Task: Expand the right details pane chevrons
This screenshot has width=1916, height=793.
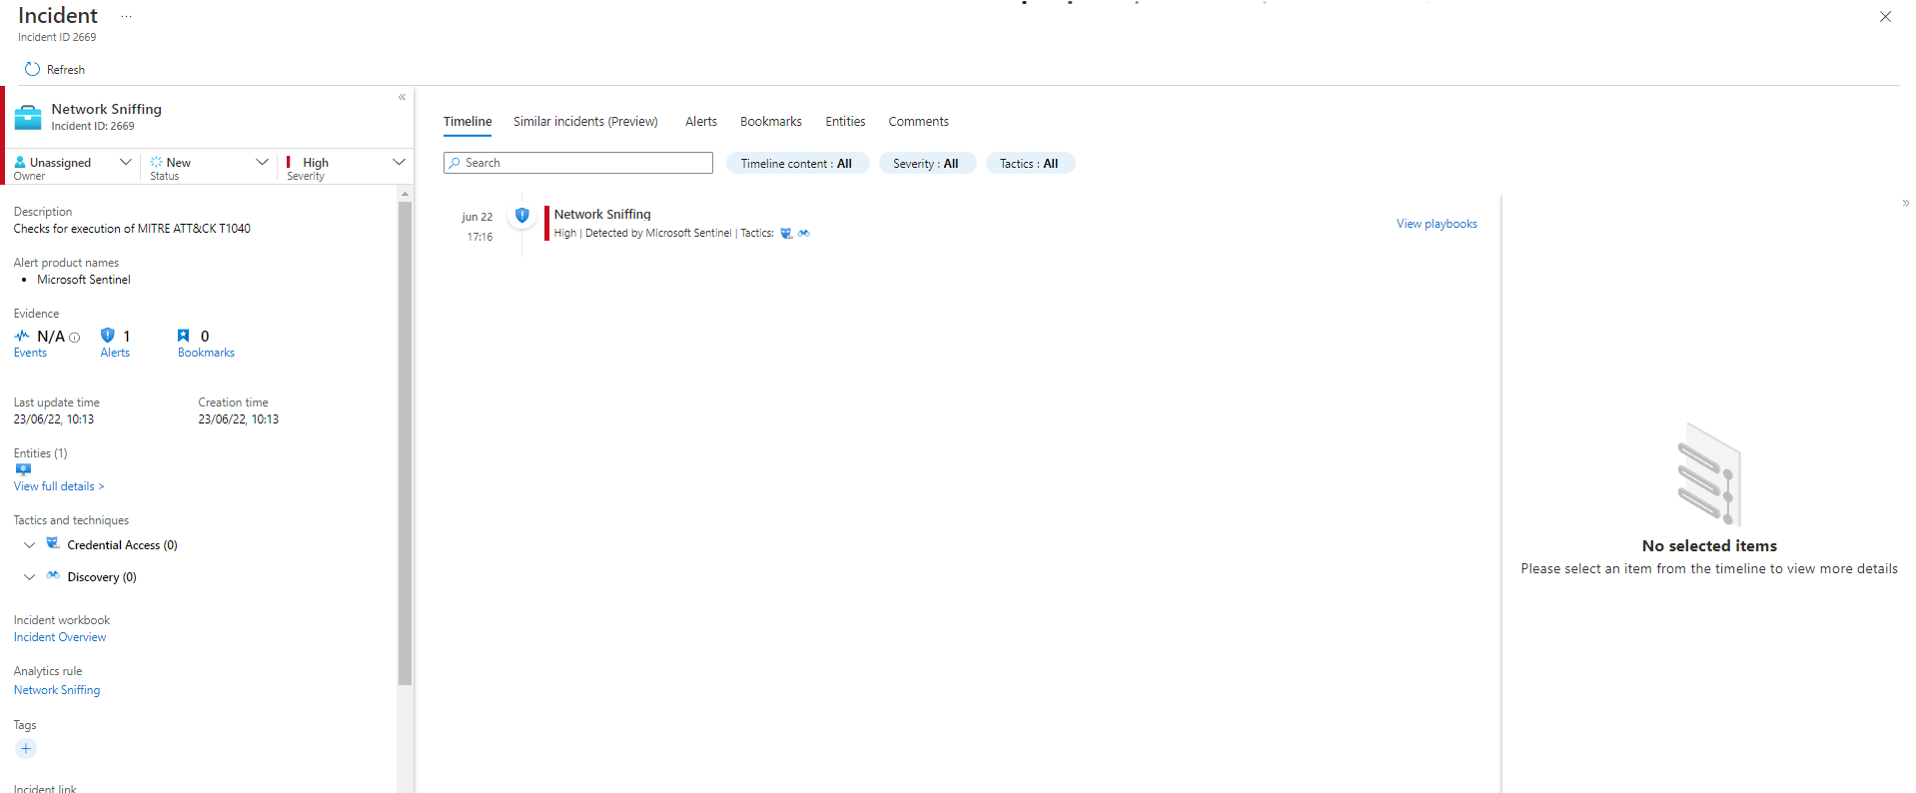Action: 1905,203
